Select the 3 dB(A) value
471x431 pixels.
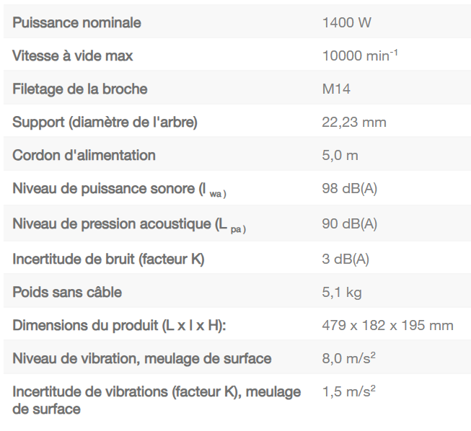(x=345, y=259)
